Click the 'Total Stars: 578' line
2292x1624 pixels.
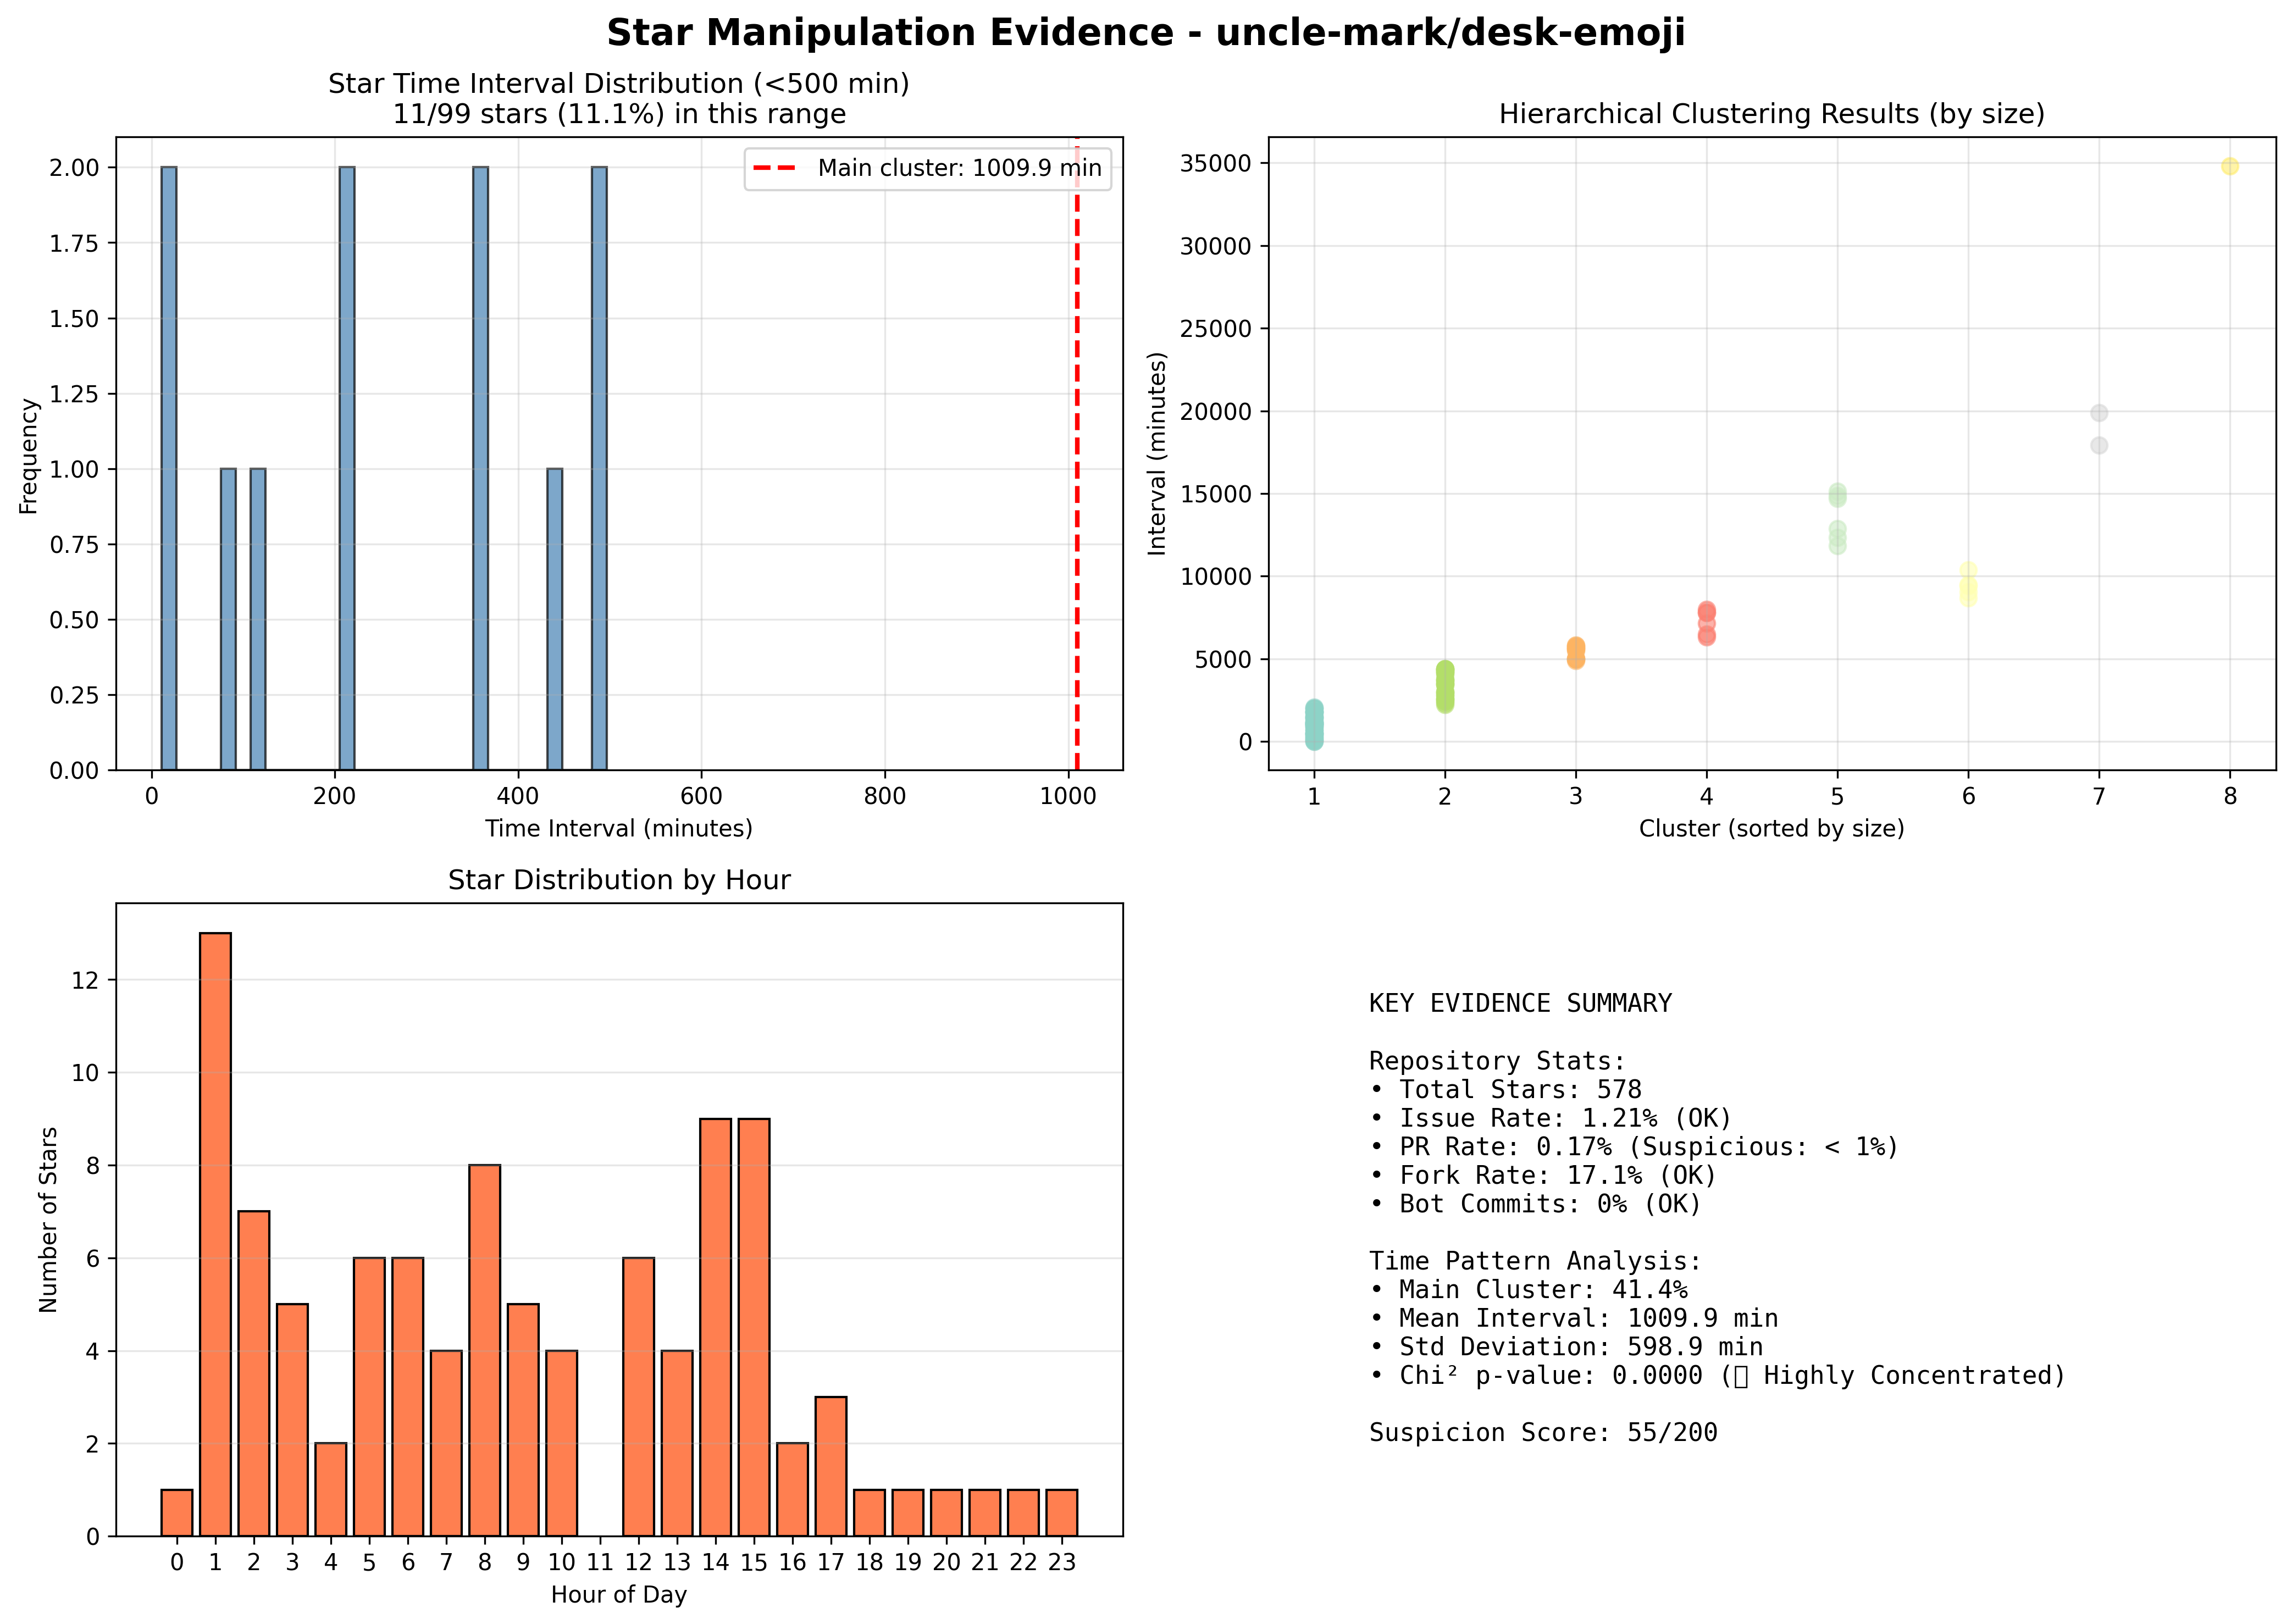(x=1506, y=1089)
